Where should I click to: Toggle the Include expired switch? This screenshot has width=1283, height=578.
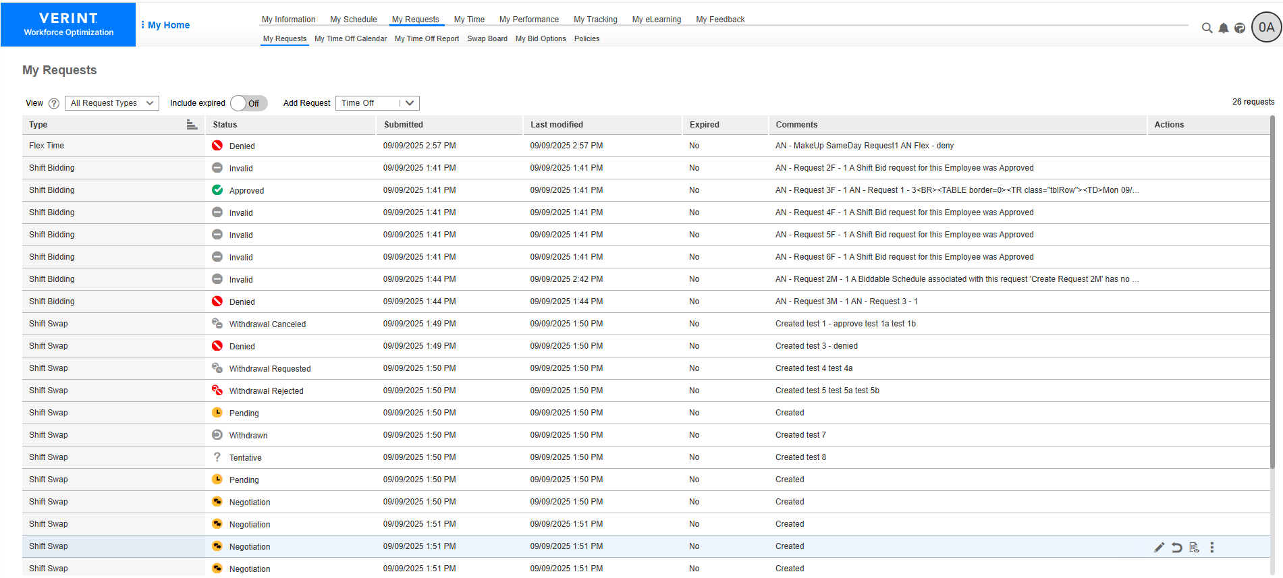248,103
